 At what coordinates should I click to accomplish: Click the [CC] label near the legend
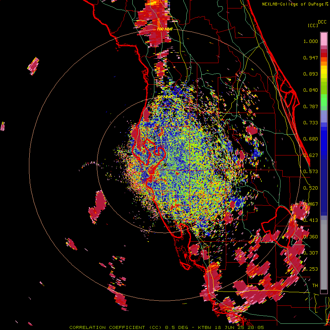coord(313,25)
